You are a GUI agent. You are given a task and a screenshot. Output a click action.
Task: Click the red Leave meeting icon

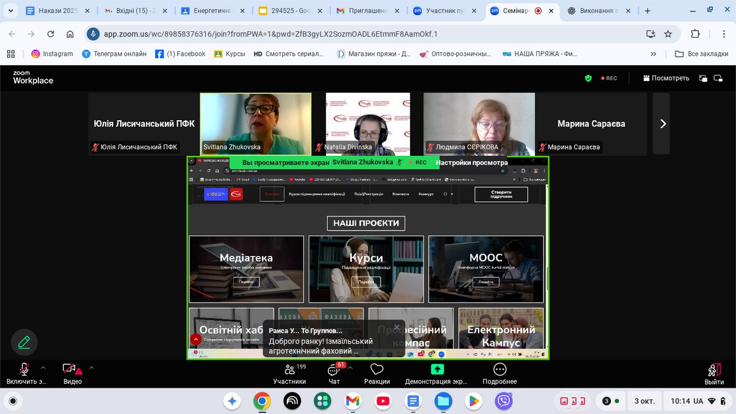click(714, 370)
